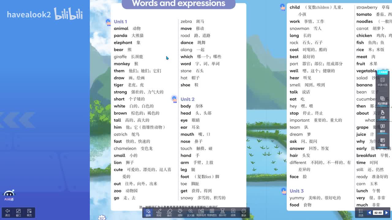Open the AI问答 robot assistant
The image size is (392, 220).
[9, 196]
